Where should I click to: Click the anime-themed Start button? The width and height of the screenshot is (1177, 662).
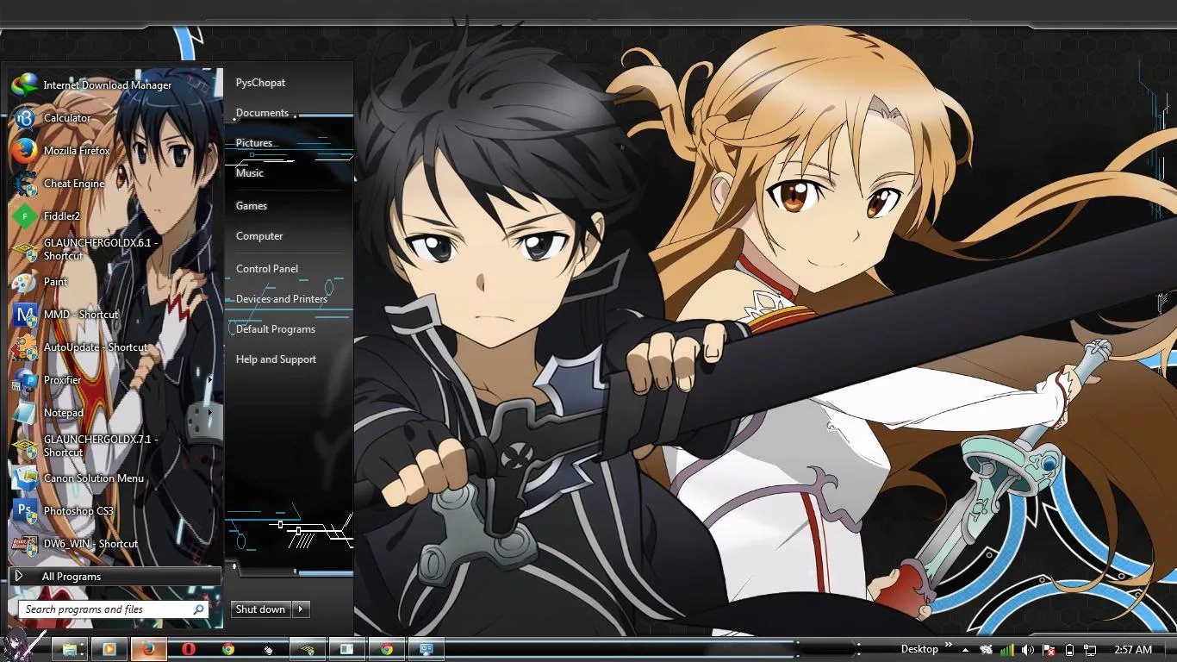[x=22, y=644]
